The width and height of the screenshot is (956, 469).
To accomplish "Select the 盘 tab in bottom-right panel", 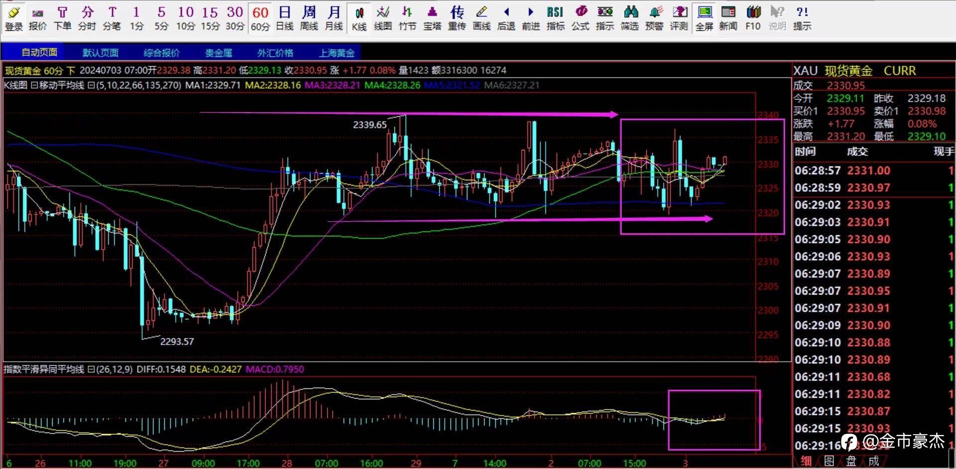I will click(851, 461).
